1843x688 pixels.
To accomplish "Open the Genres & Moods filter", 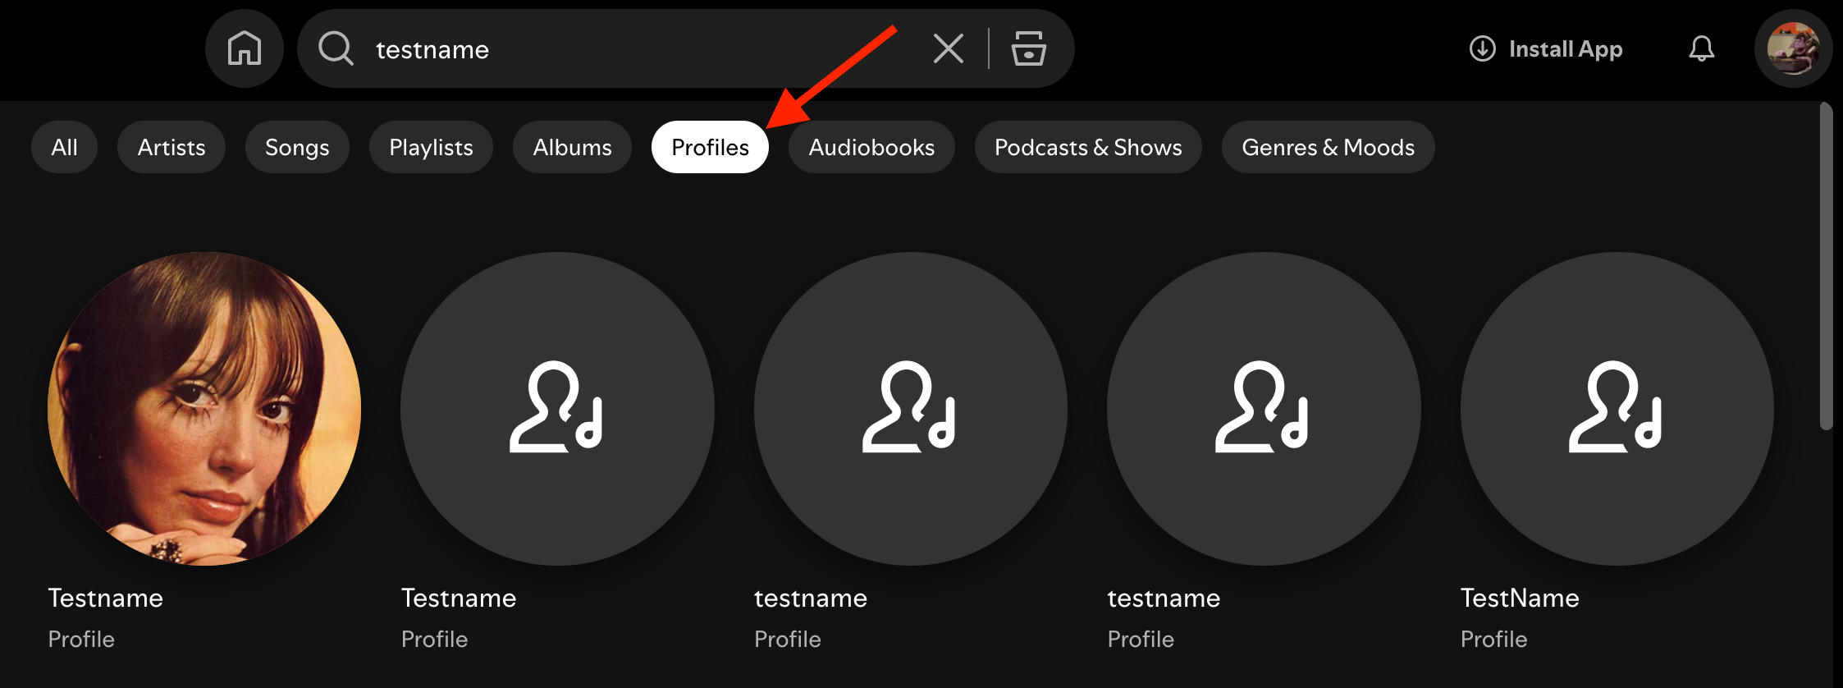I will [1328, 147].
